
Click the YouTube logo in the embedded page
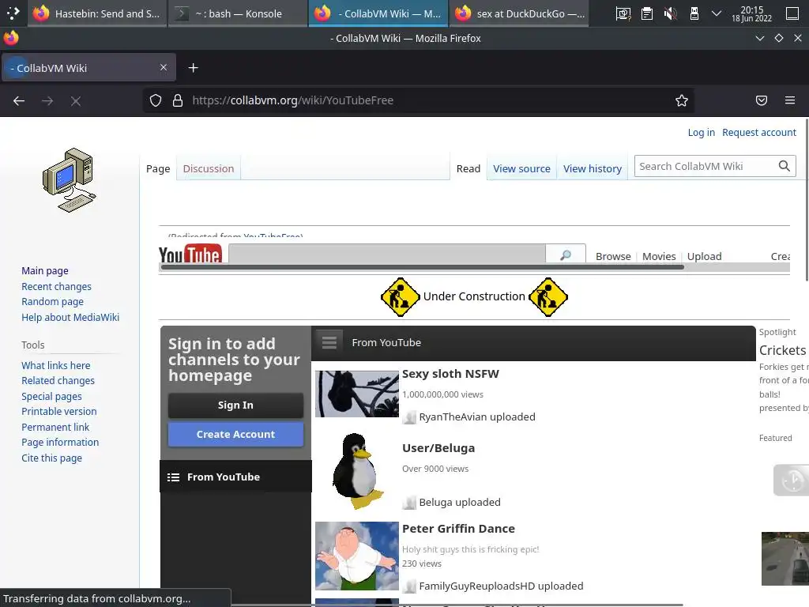click(x=190, y=254)
